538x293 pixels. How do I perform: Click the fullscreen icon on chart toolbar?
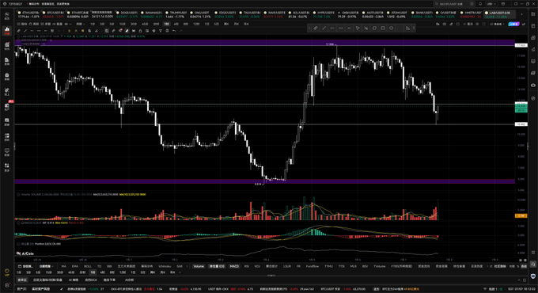click(x=483, y=24)
